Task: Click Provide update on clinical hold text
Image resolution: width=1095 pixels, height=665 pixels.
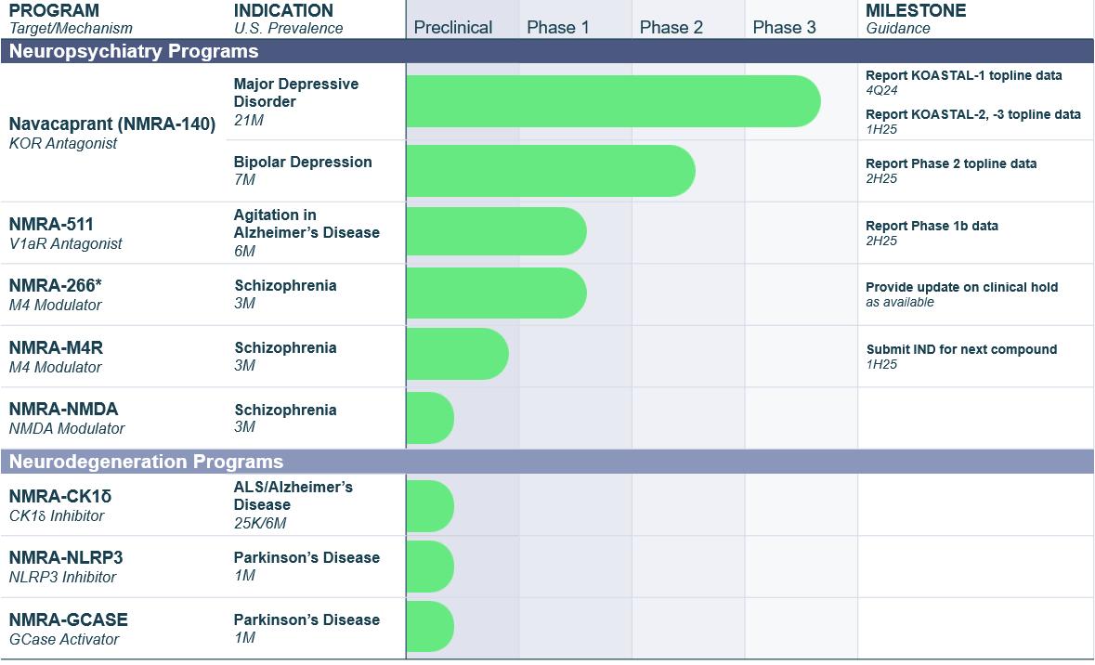Action: tap(961, 287)
